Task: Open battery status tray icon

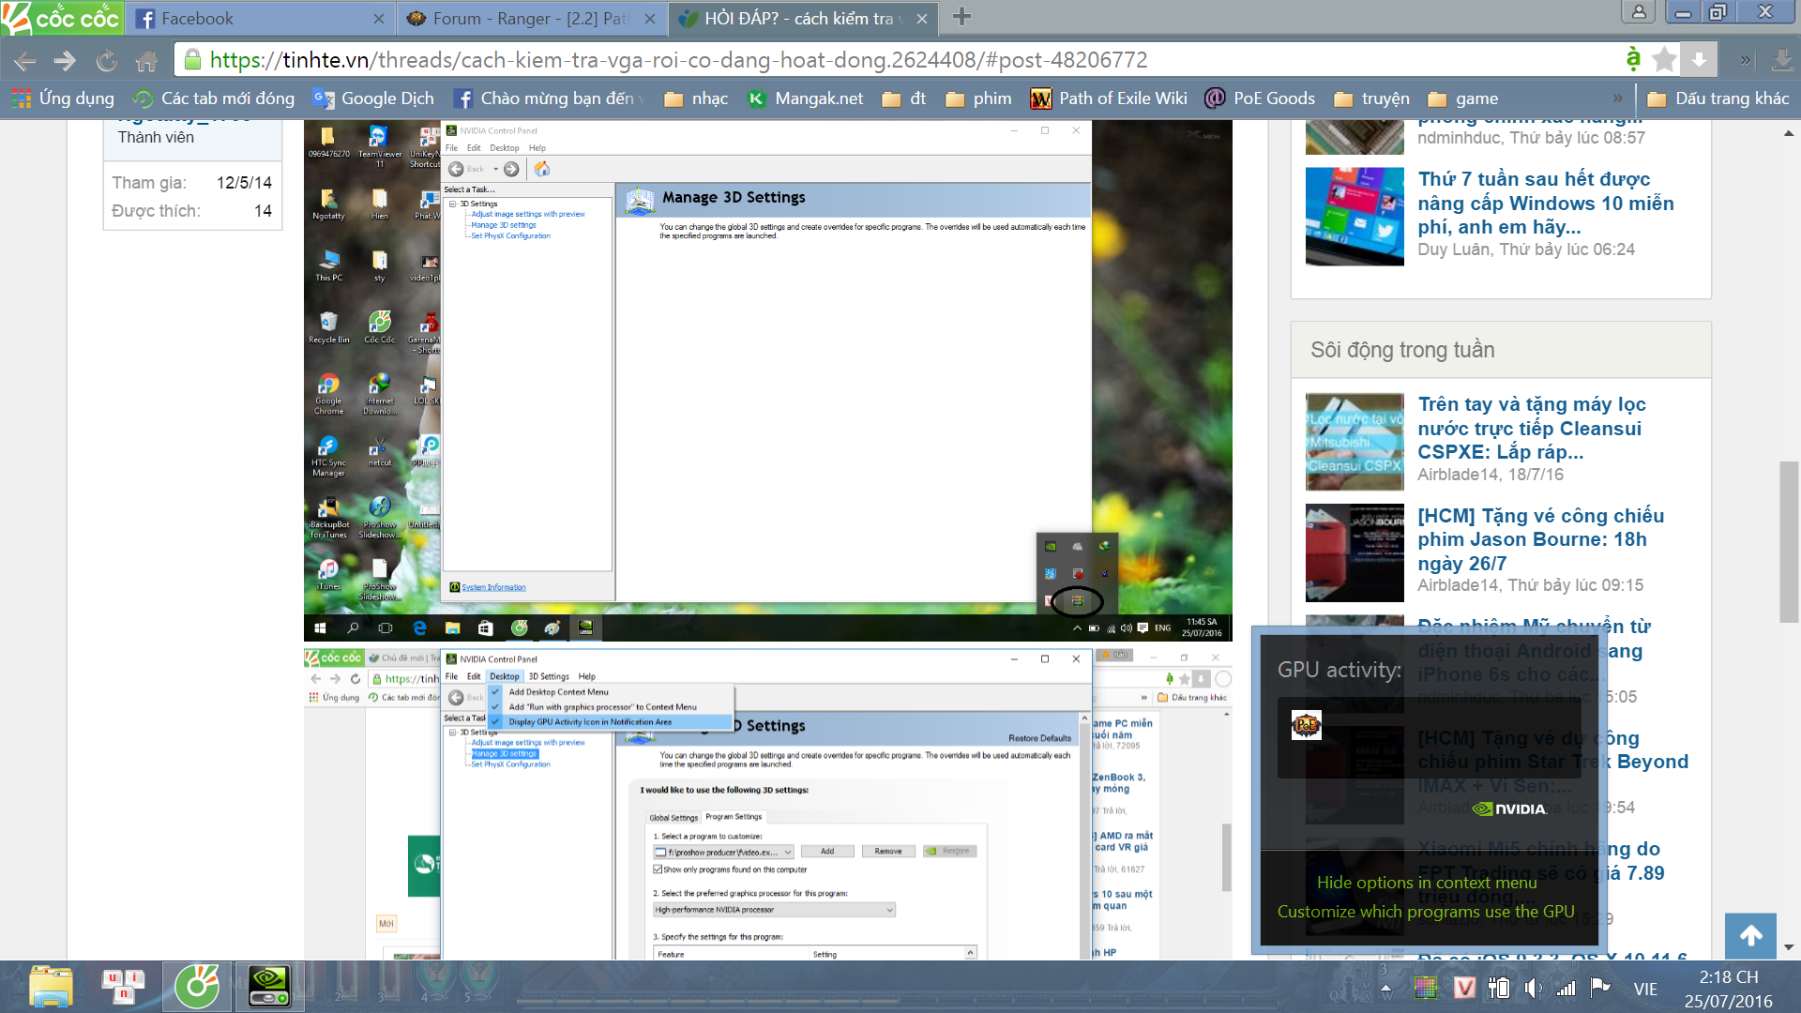Action: (1499, 988)
